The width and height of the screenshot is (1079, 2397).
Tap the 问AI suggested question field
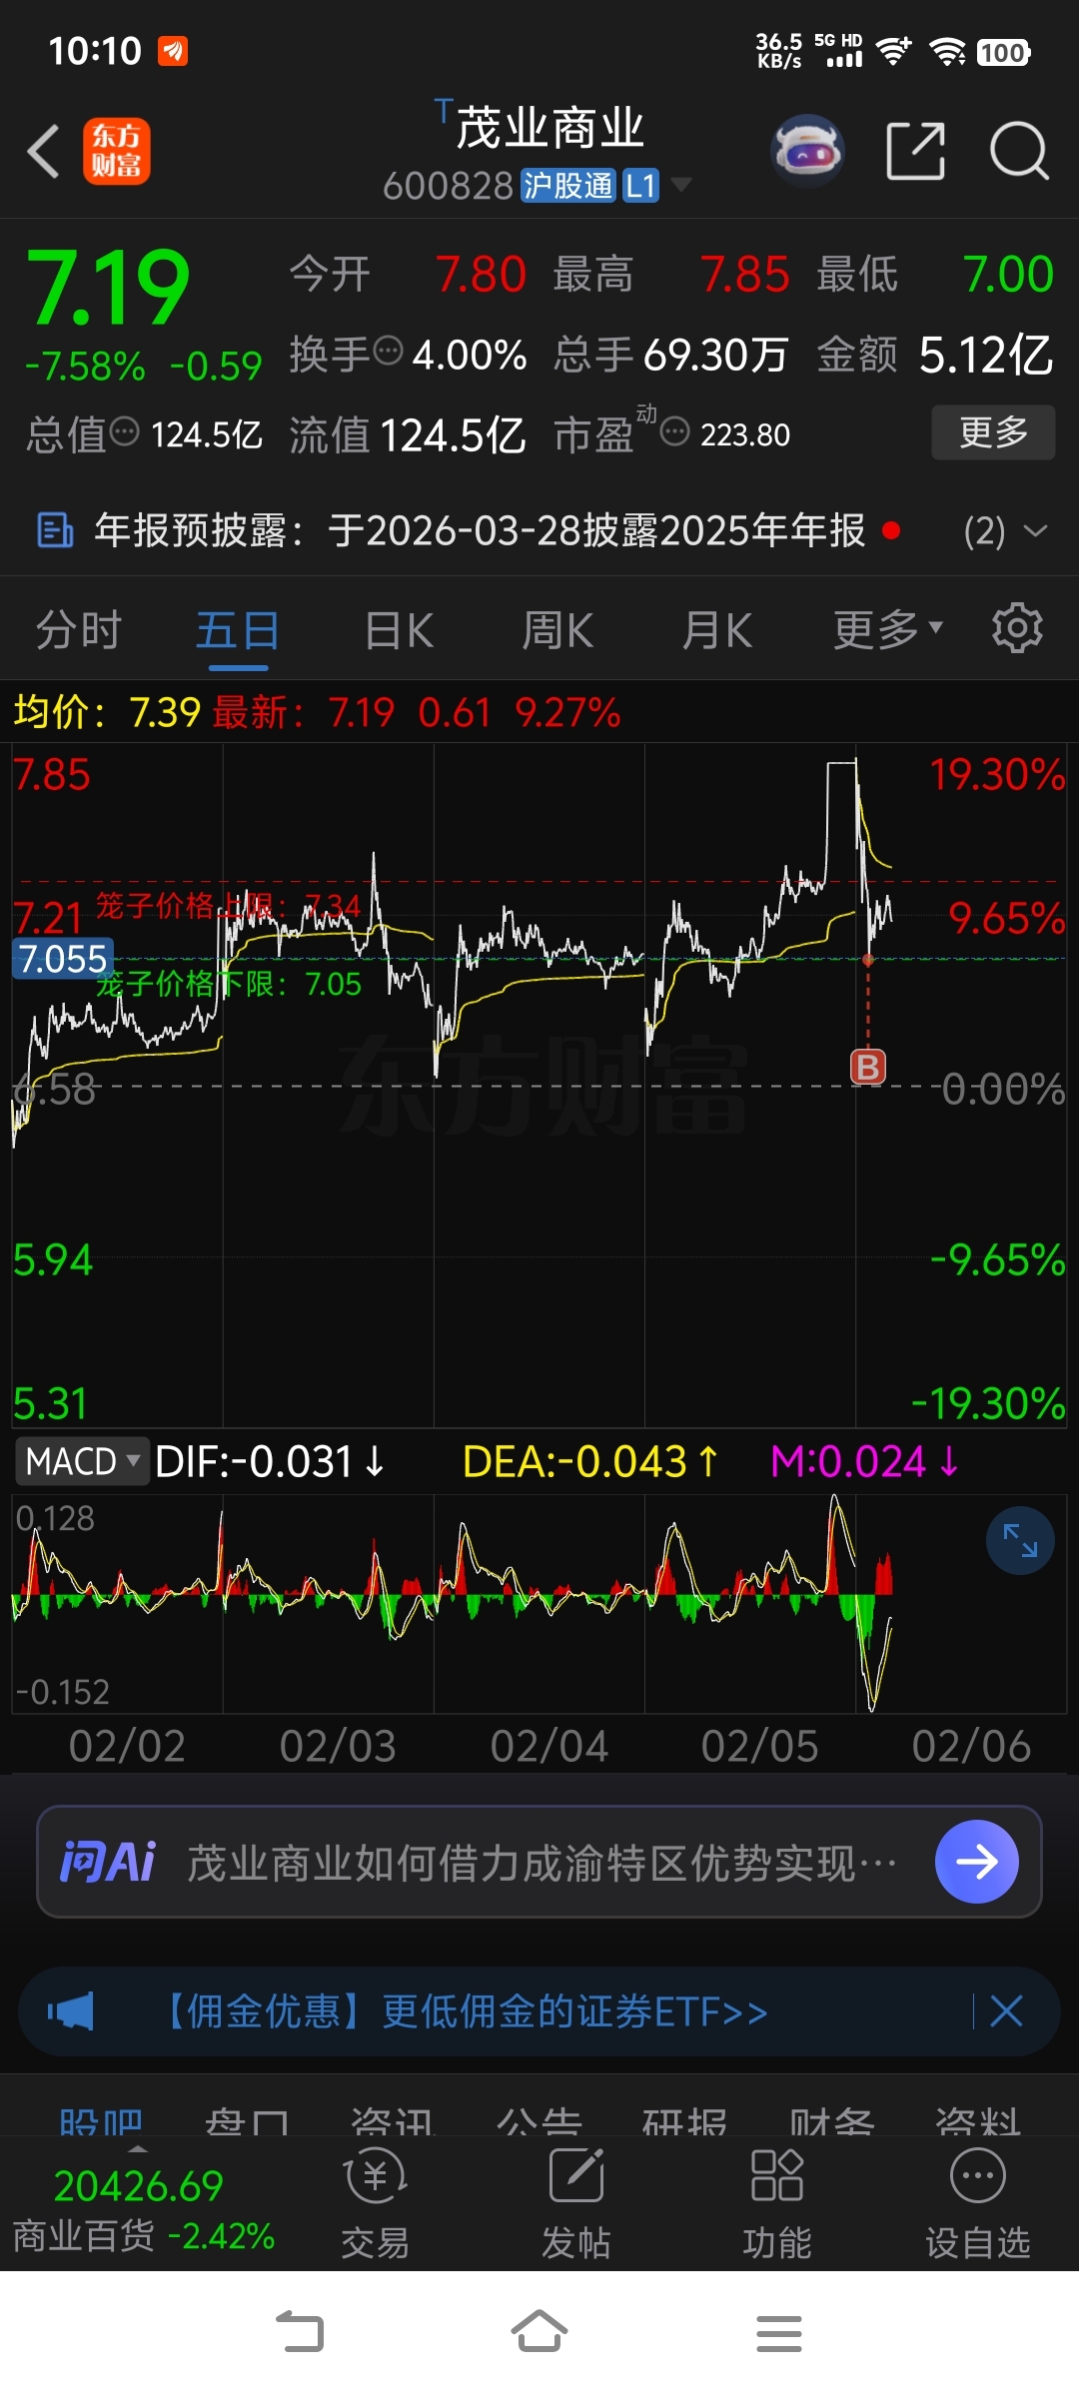tap(539, 1862)
